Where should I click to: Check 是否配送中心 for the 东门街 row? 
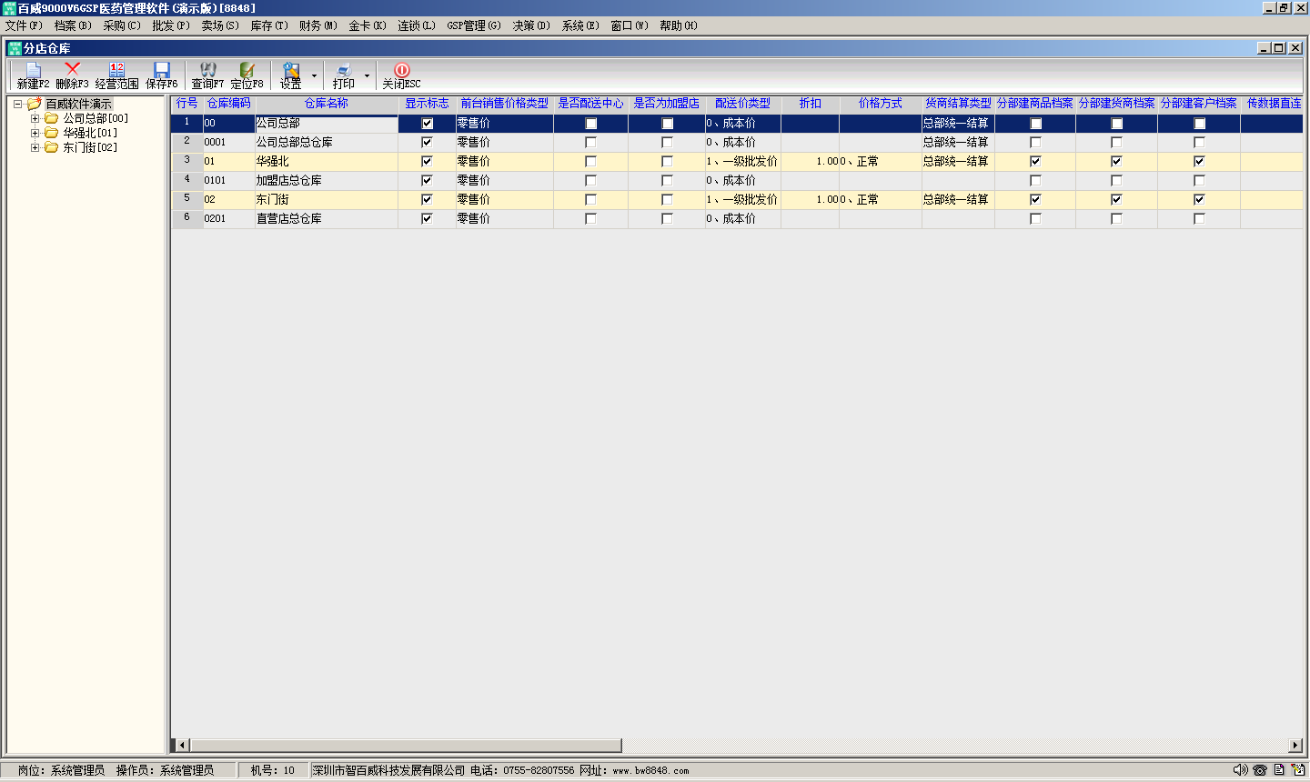tap(590, 199)
